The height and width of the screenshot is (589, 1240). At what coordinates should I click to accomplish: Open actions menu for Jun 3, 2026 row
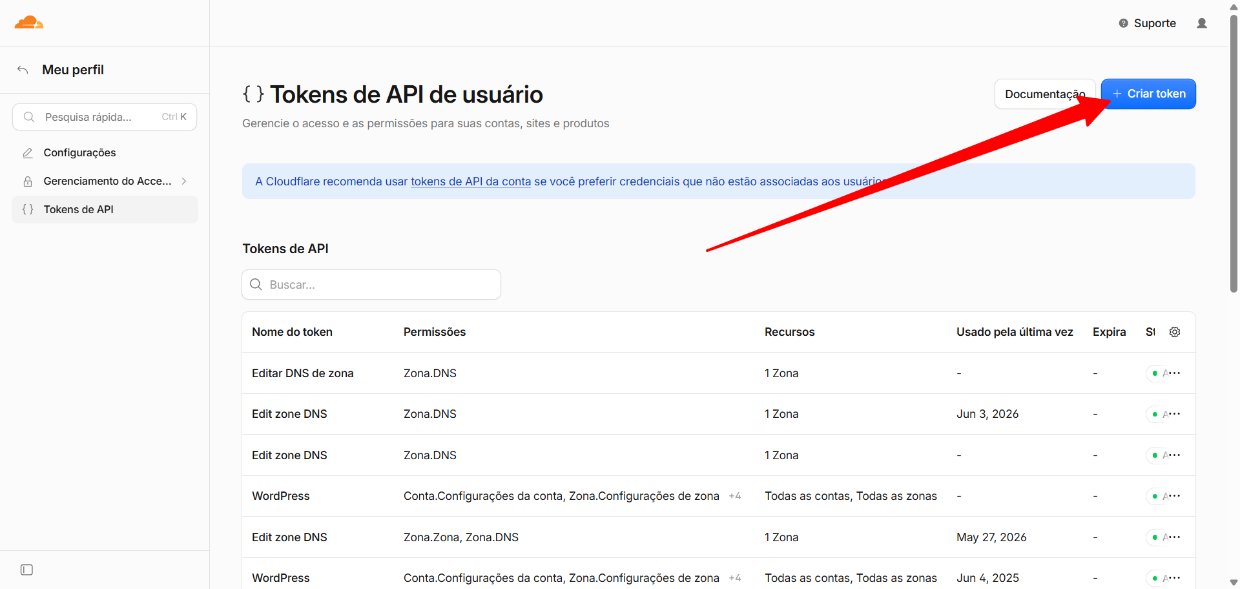click(x=1175, y=414)
